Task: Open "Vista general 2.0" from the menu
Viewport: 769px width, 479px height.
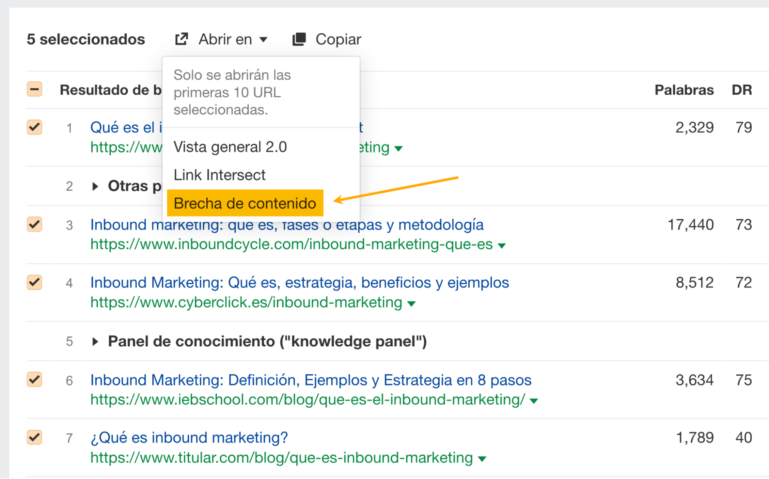Action: [230, 146]
